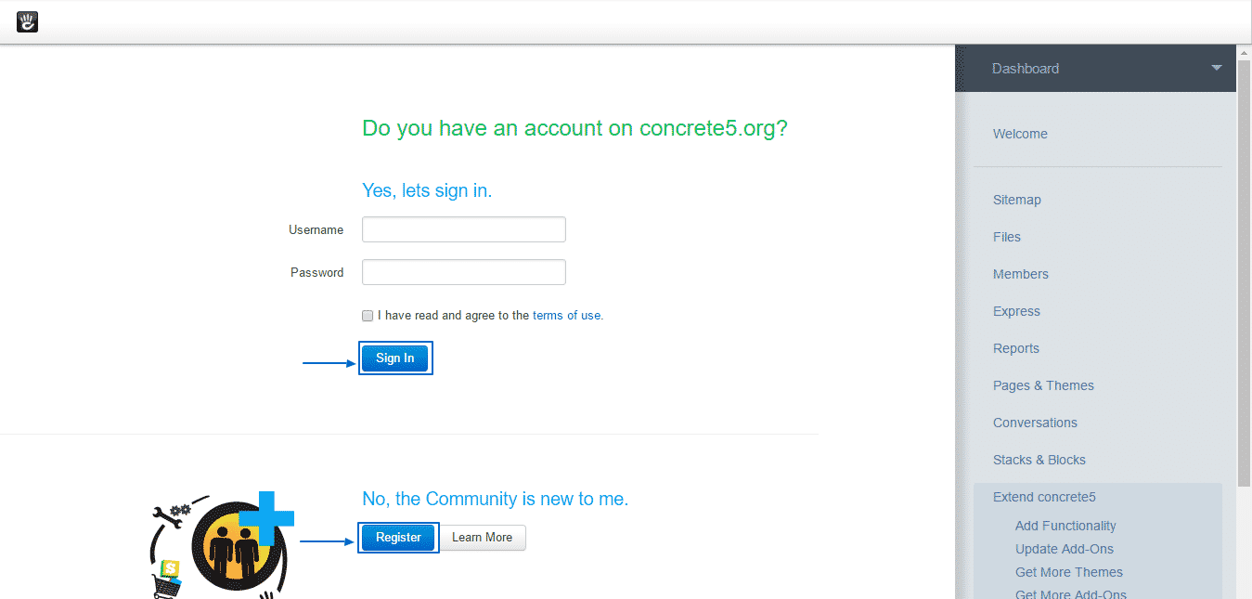Go to Sitemap in the sidebar
1252x599 pixels.
pos(1017,200)
